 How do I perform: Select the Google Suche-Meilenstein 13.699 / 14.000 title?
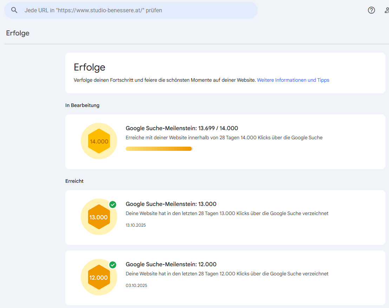click(x=182, y=128)
